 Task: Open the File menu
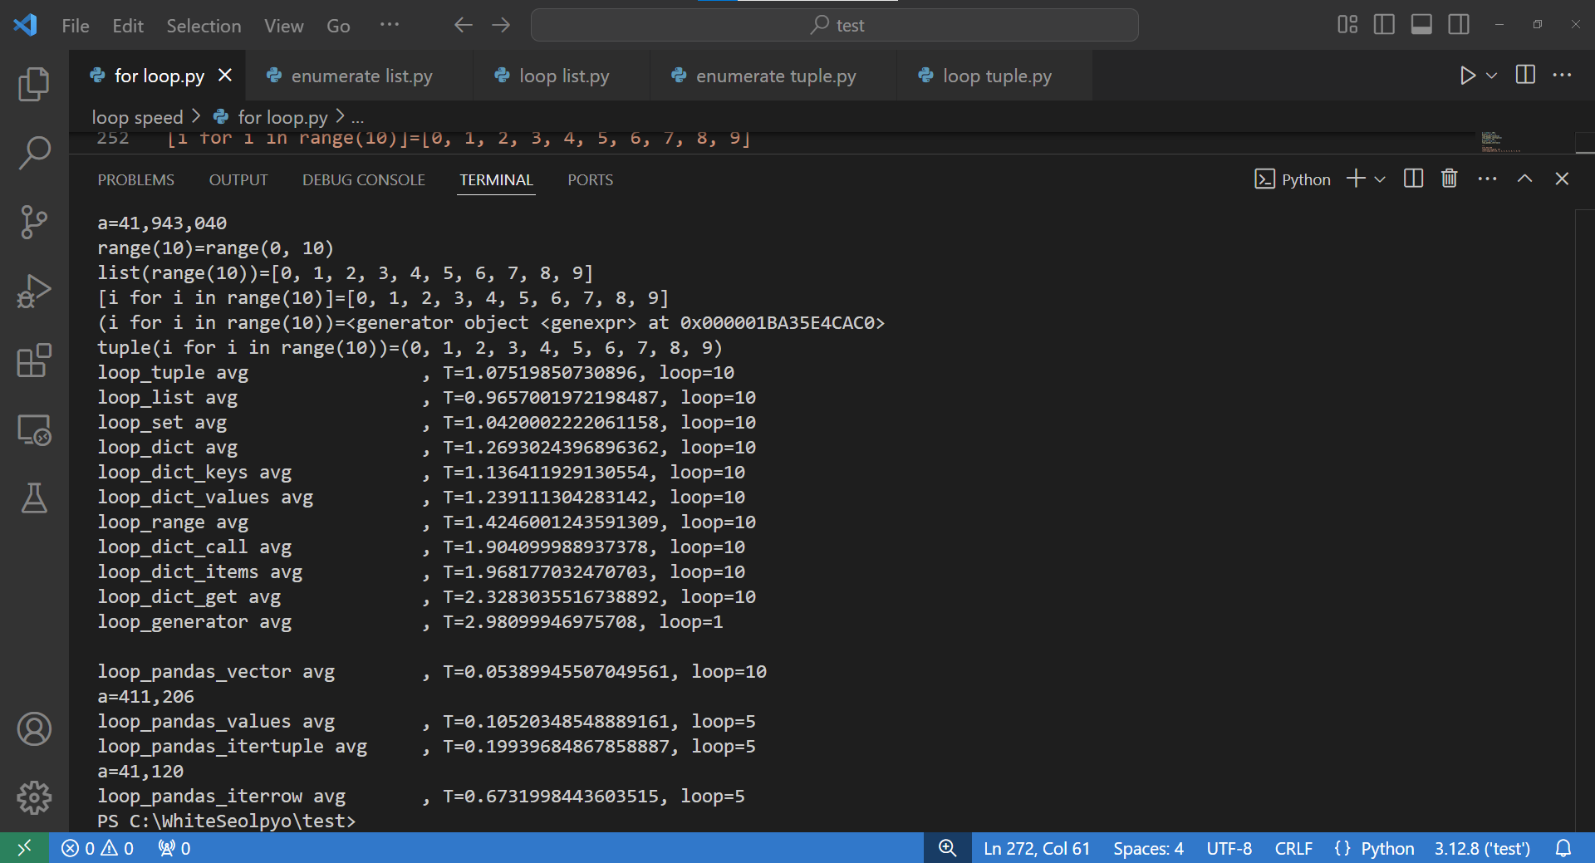tap(76, 26)
